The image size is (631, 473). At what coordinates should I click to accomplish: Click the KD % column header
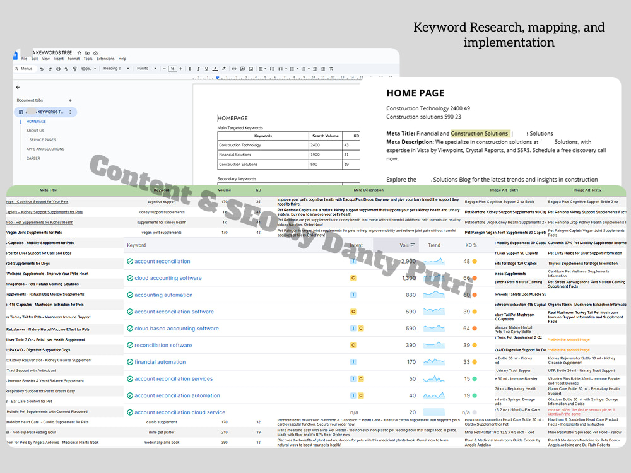(x=471, y=245)
